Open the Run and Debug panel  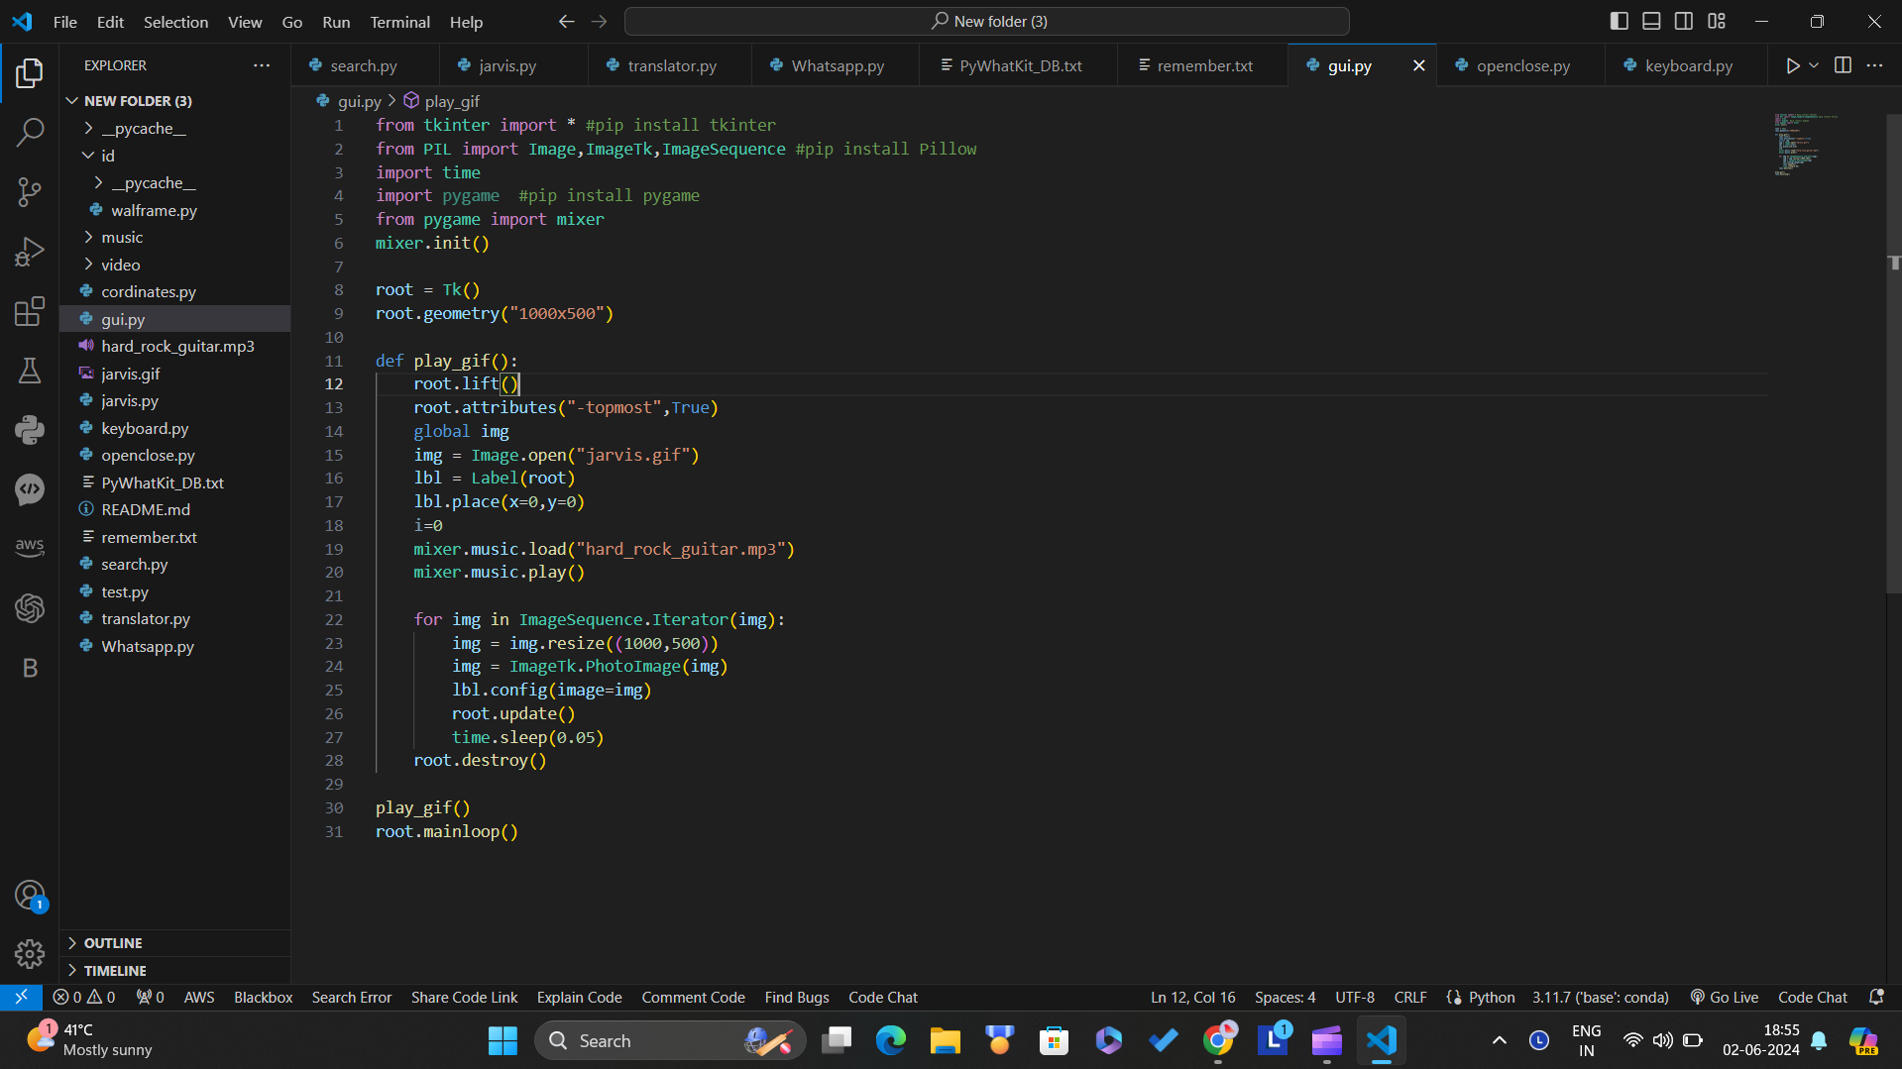(30, 252)
